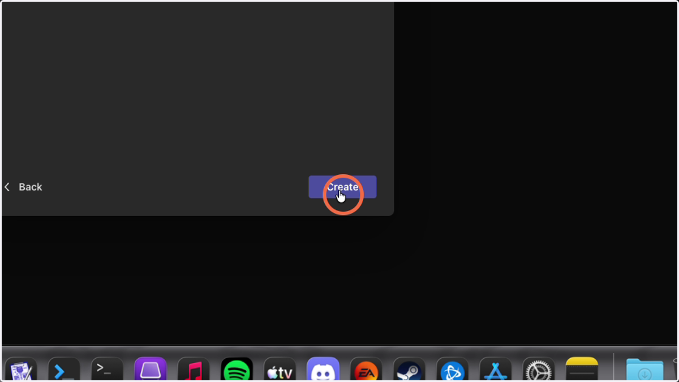Image resolution: width=679 pixels, height=382 pixels.
Task: Open the Music app in dock
Action: pos(194,370)
